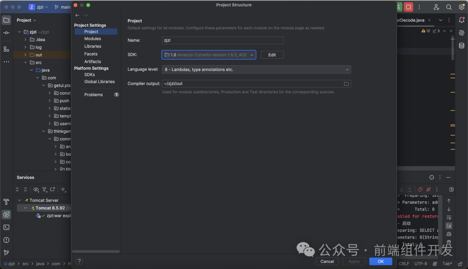Open editor tabs list chevron
The image size is (468, 269).
(440, 20)
